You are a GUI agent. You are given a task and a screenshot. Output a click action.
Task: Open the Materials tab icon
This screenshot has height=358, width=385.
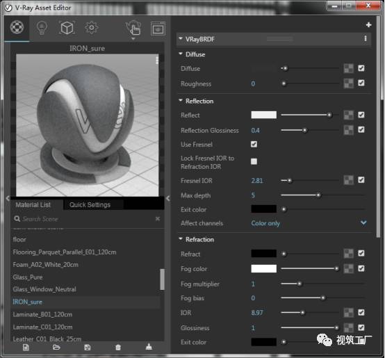tap(17, 27)
